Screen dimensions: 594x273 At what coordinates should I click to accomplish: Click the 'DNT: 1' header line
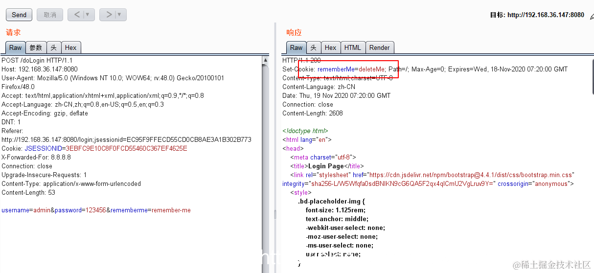pyautogui.click(x=11, y=122)
